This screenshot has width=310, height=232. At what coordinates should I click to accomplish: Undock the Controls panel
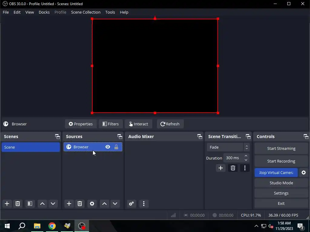click(x=306, y=137)
